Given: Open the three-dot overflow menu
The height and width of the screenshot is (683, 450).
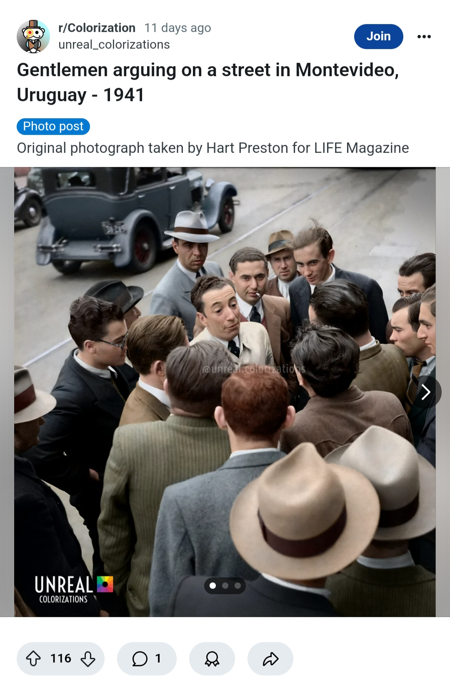Looking at the screenshot, I should pos(424,37).
